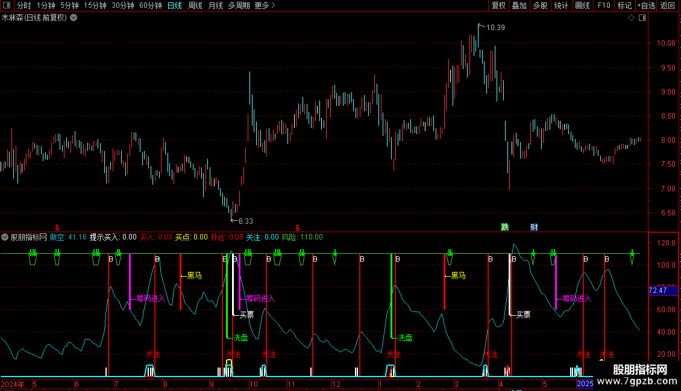Switch to 分时 intraday view
Viewport: 681px width, 391px height.
[24, 5]
